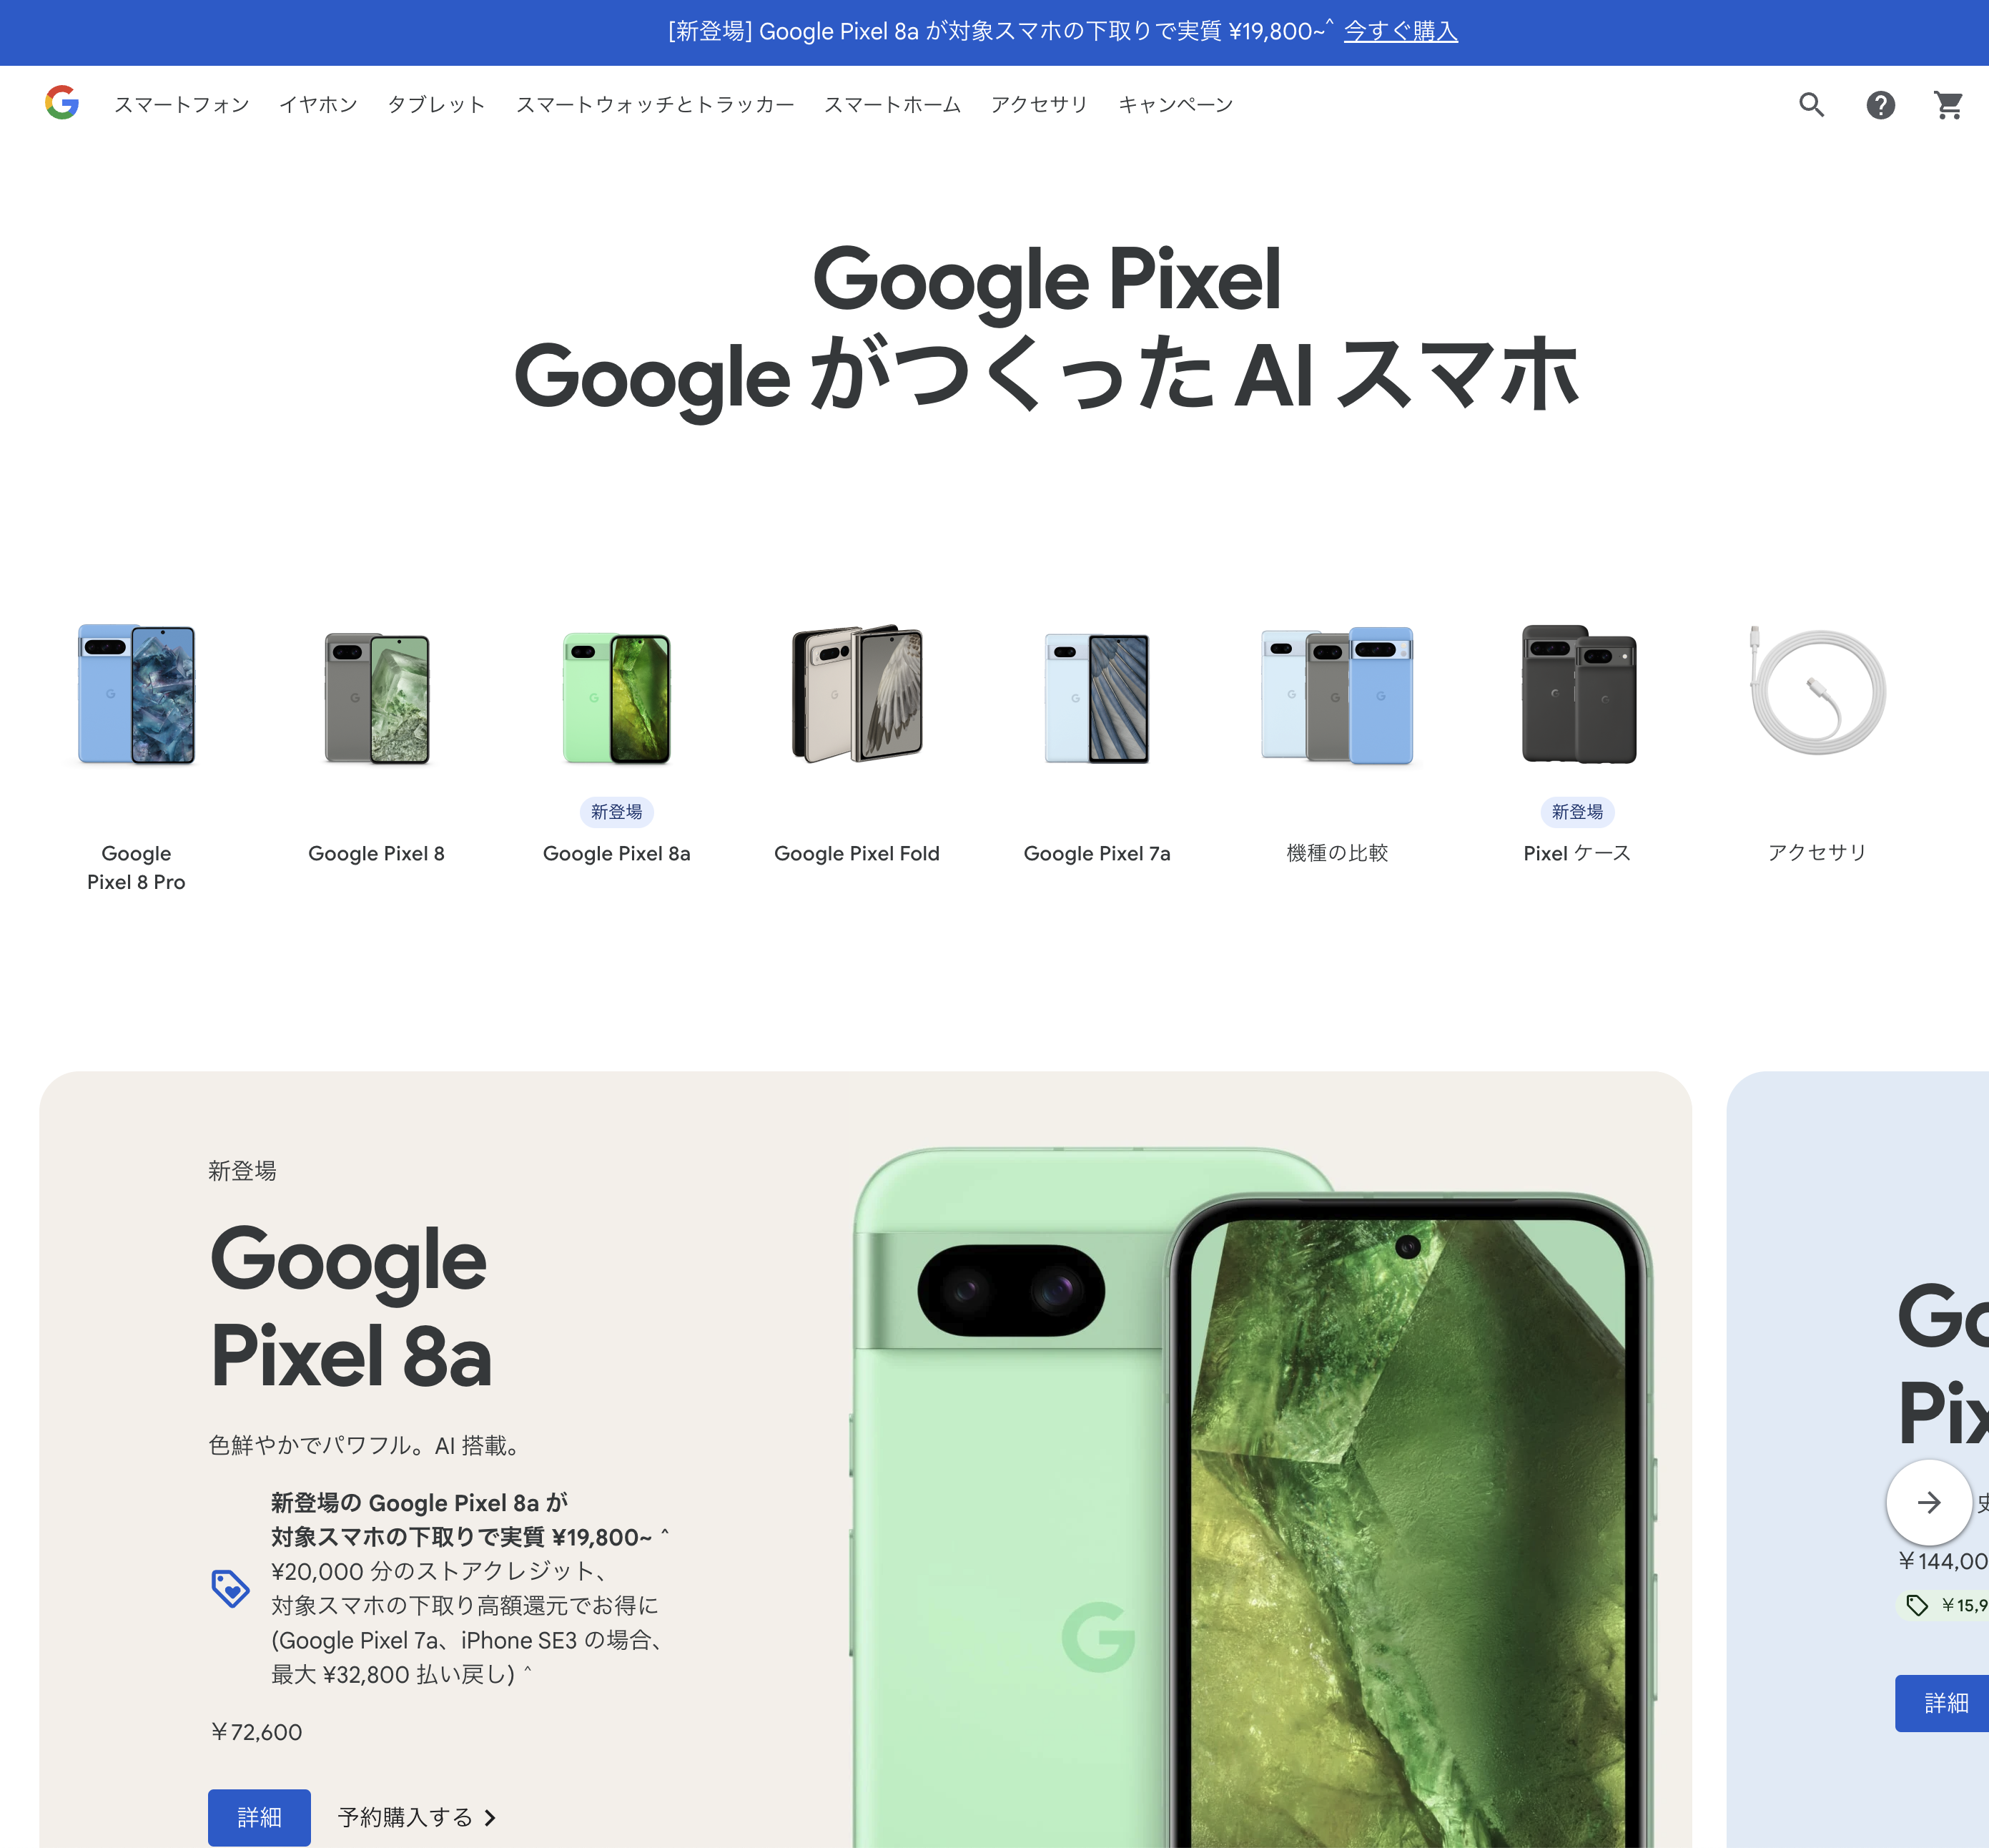This screenshot has width=1989, height=1848.
Task: Click the Google logo in header
Action: coord(62,102)
